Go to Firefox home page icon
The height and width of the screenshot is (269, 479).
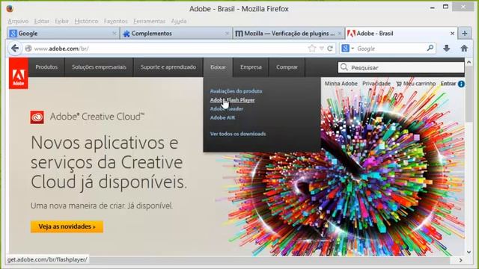click(464, 48)
